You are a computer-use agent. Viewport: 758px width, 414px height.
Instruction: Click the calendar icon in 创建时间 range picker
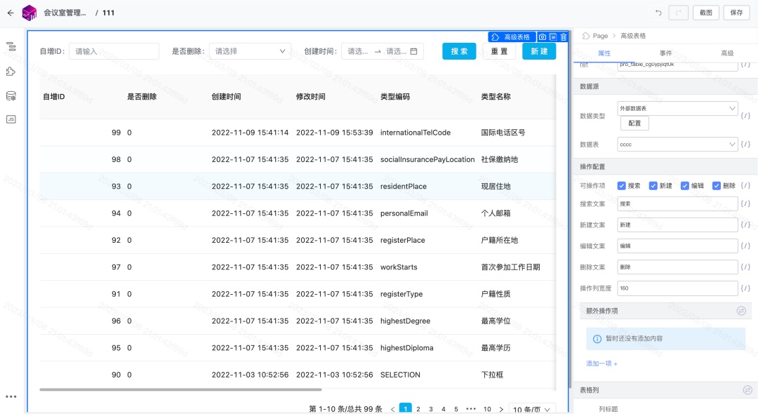tap(414, 51)
